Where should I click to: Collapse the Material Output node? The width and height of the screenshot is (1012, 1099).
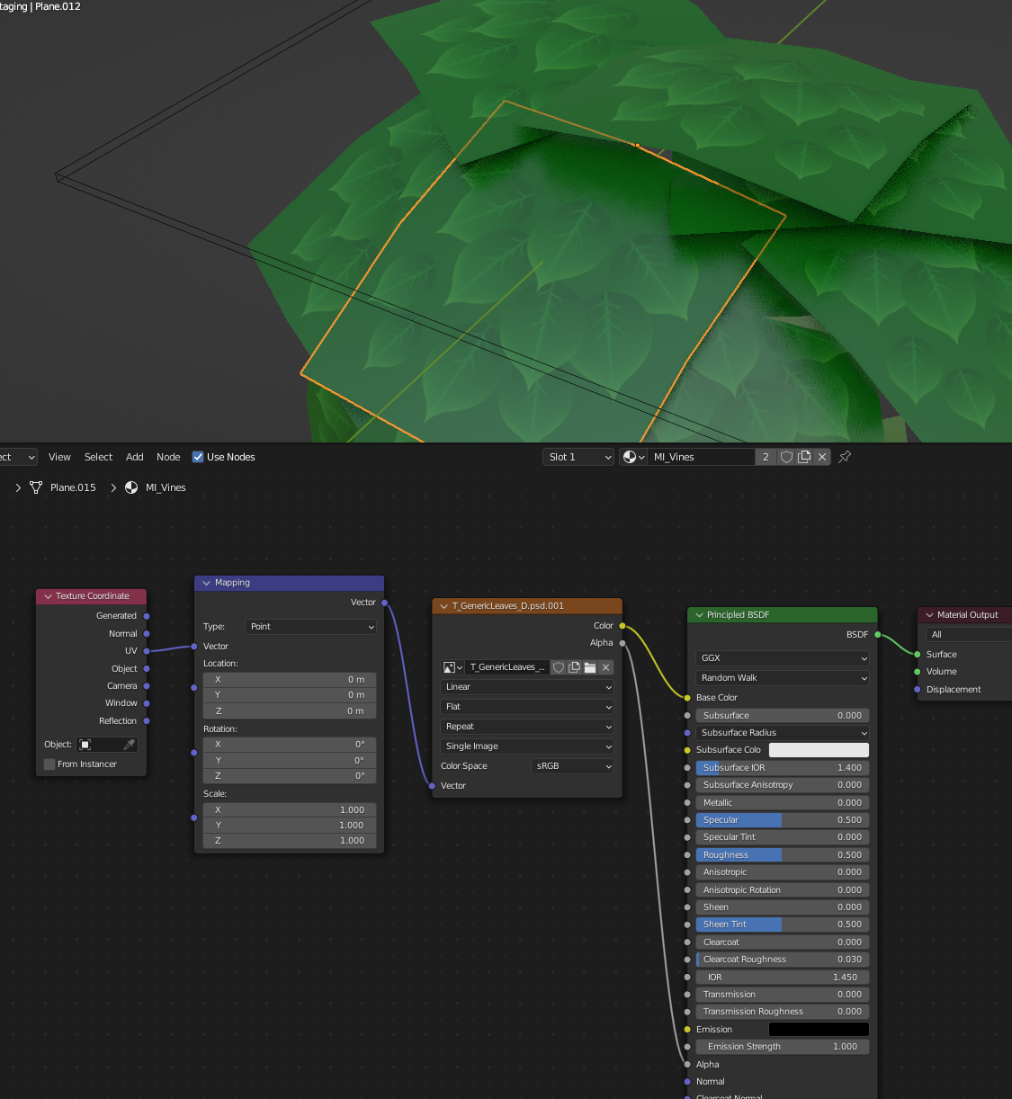coord(929,615)
